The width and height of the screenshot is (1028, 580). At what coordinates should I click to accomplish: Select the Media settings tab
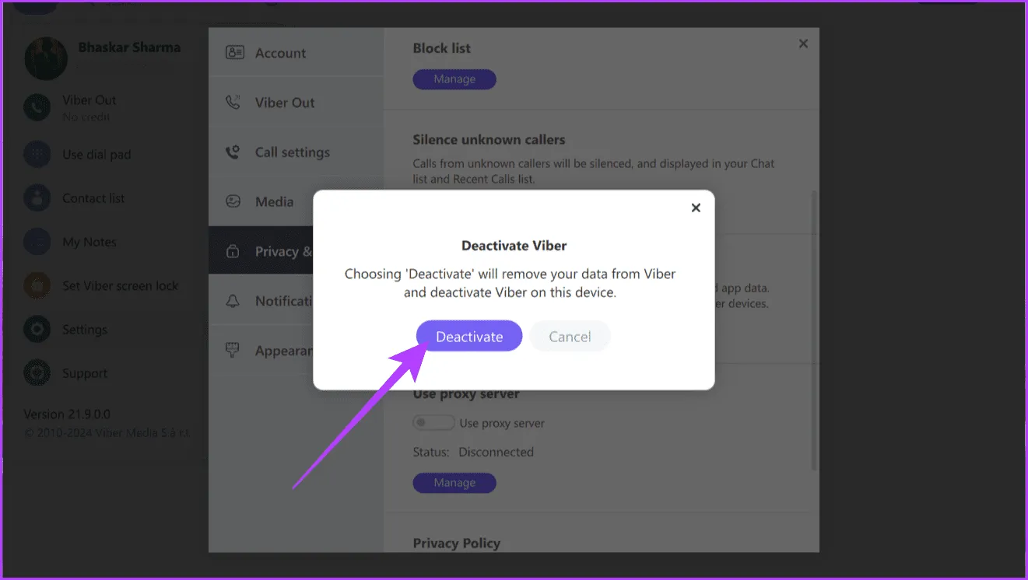[274, 202]
